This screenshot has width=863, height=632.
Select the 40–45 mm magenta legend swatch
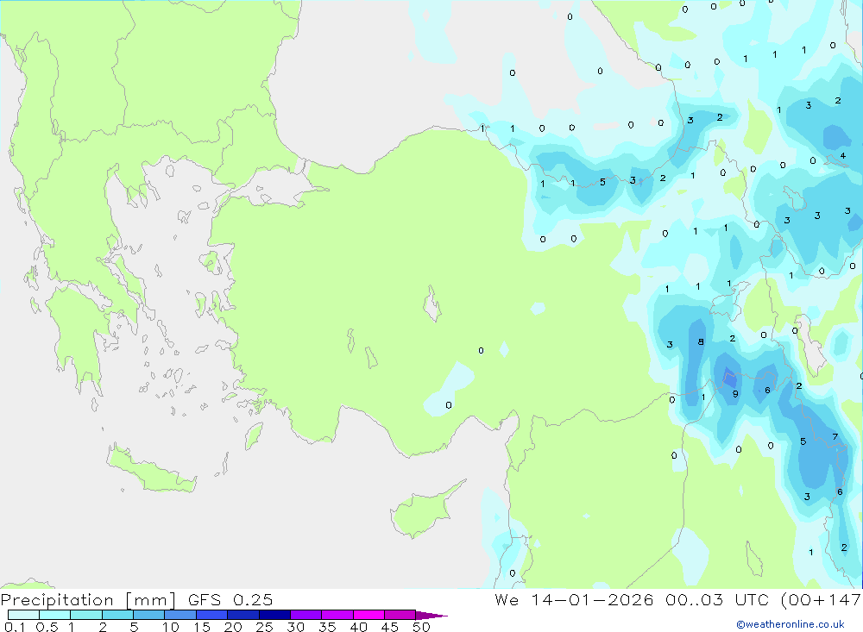click(369, 615)
